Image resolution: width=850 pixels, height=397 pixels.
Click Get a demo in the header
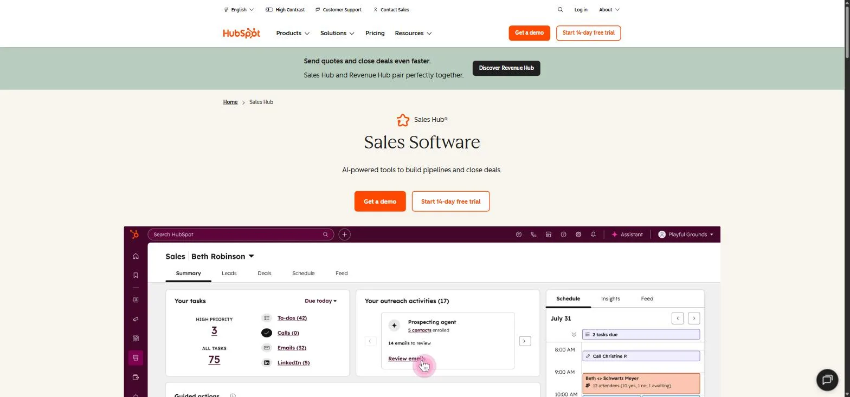(529, 33)
